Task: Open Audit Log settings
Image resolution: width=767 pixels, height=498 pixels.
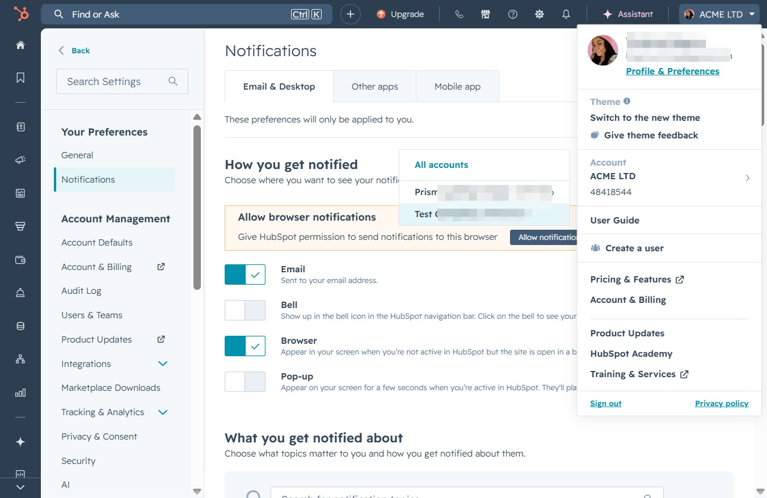Action: click(81, 291)
